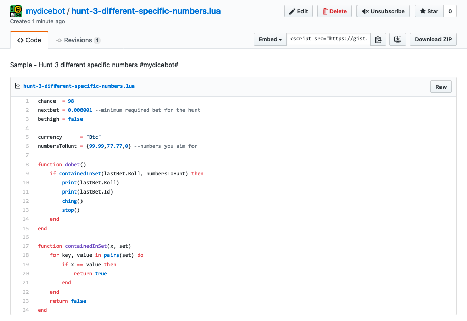This screenshot has height=321, width=467.
Task: Click the "chance = 98" code line
Action: 56,101
